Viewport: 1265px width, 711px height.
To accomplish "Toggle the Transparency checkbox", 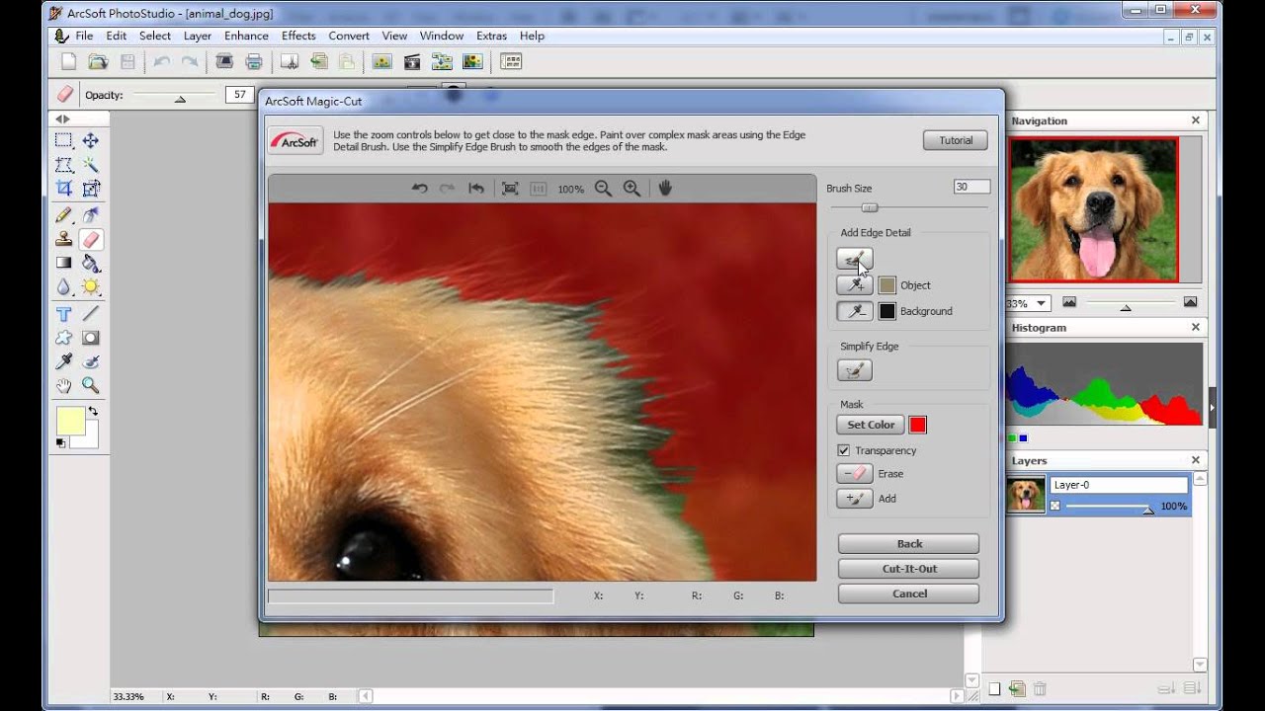I will (843, 450).
